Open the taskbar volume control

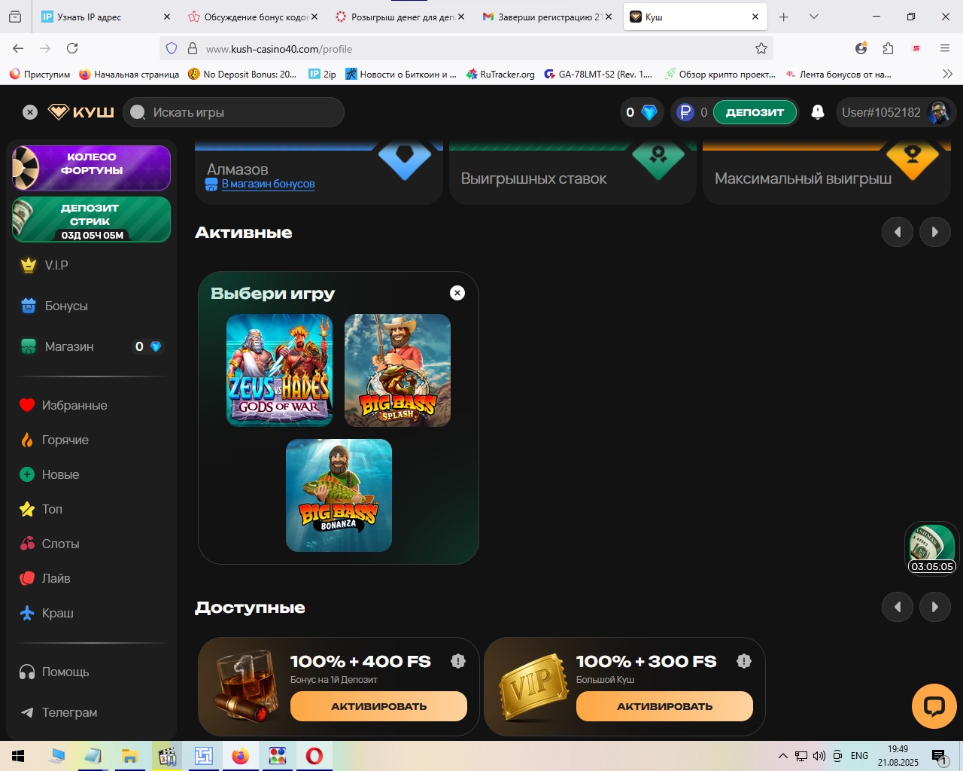[x=819, y=756]
